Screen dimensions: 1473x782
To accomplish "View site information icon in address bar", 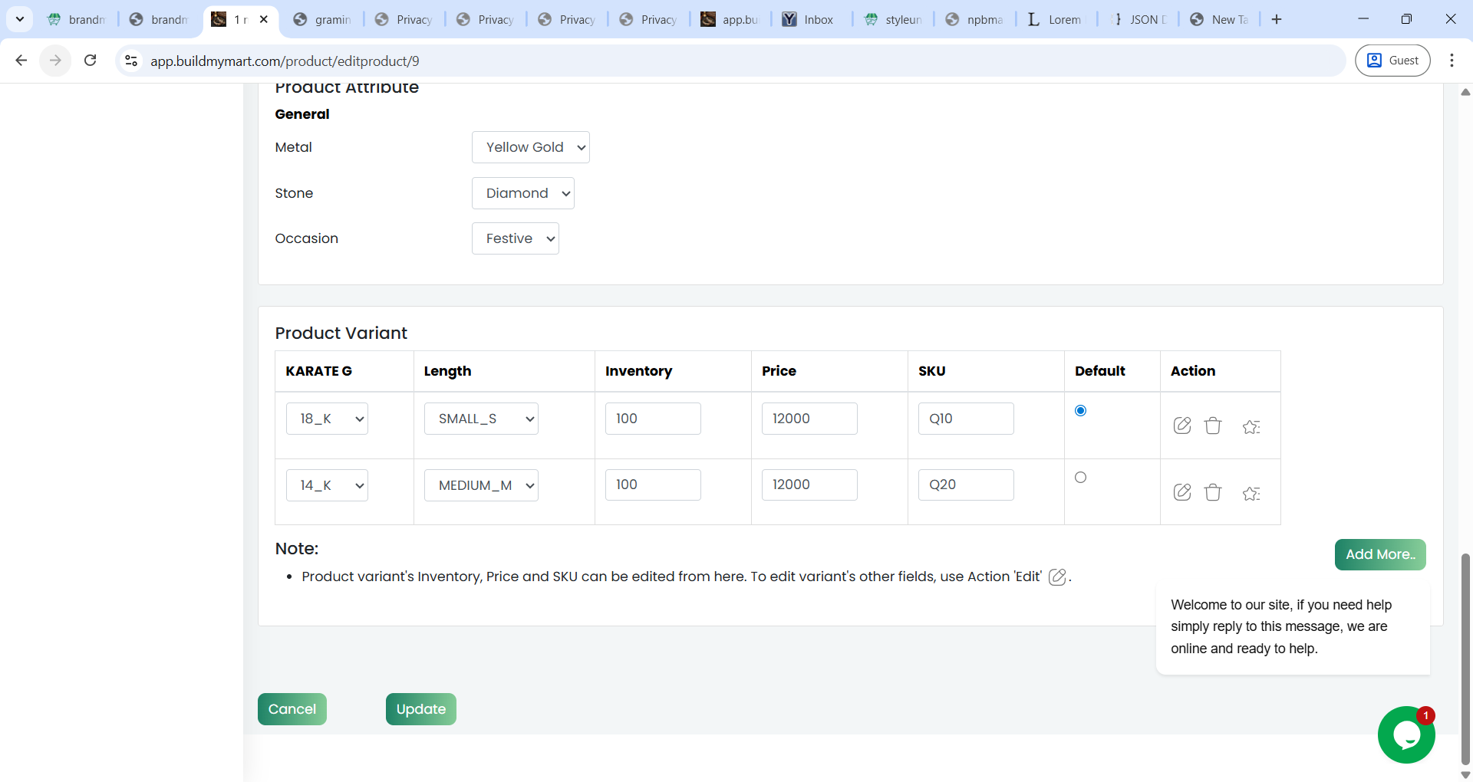I will 131,61.
